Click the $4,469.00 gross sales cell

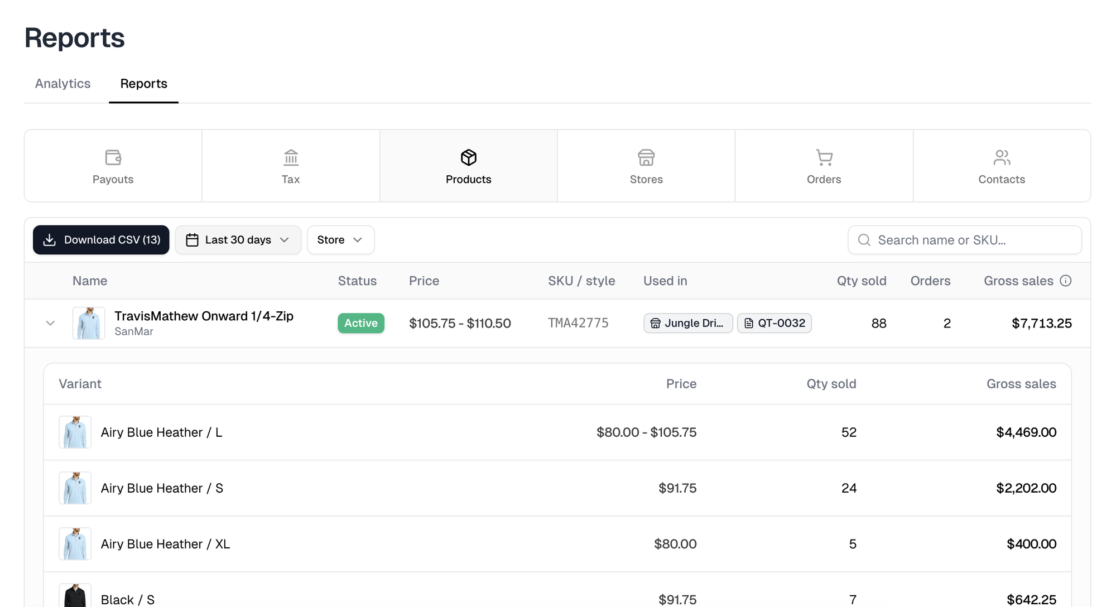point(1026,432)
